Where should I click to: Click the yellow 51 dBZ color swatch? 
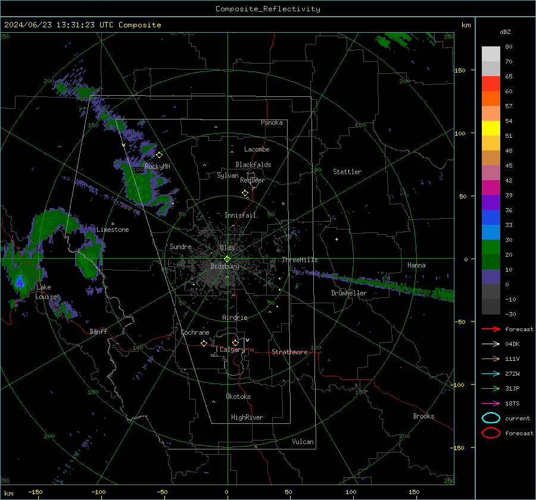[x=491, y=128]
